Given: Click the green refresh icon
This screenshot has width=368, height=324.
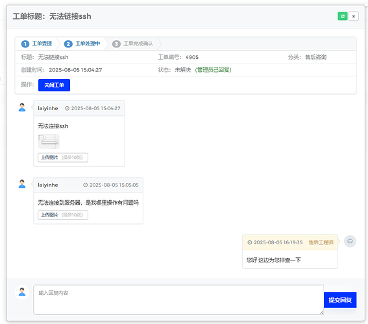Looking at the screenshot, I should coord(343,16).
